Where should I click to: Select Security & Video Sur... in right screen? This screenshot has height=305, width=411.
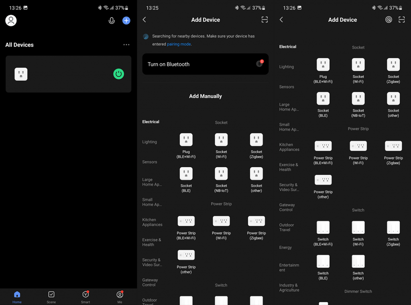point(289,187)
